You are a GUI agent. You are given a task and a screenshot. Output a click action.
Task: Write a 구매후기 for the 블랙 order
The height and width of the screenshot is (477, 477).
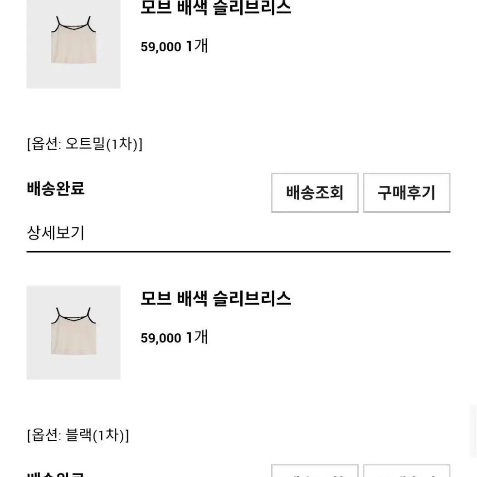(406, 471)
